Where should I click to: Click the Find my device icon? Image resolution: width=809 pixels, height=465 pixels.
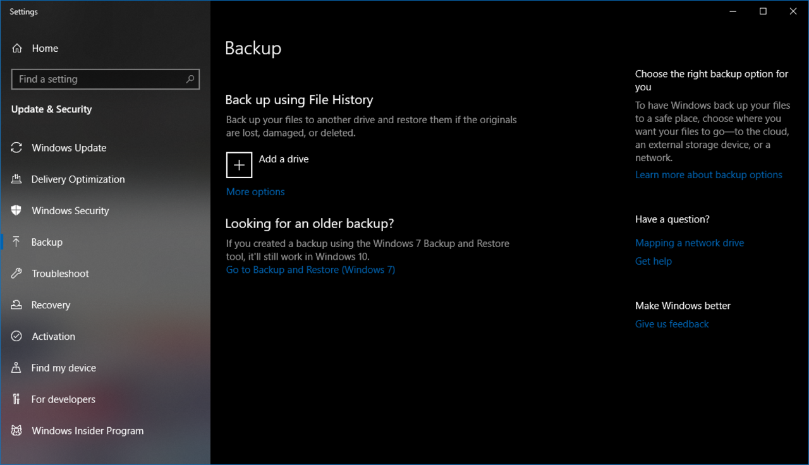tap(17, 368)
